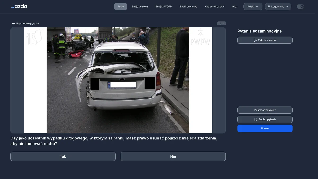Choose Nie as the answer
Viewport: 318px width, 179px height.
pos(173,156)
